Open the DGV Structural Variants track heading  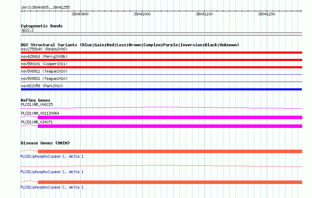tap(130, 45)
